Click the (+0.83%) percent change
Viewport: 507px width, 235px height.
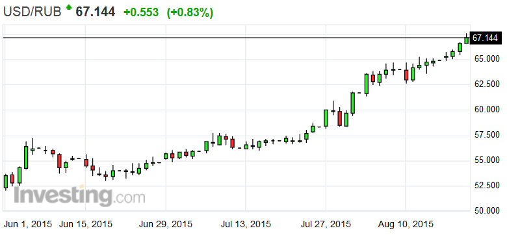click(190, 12)
